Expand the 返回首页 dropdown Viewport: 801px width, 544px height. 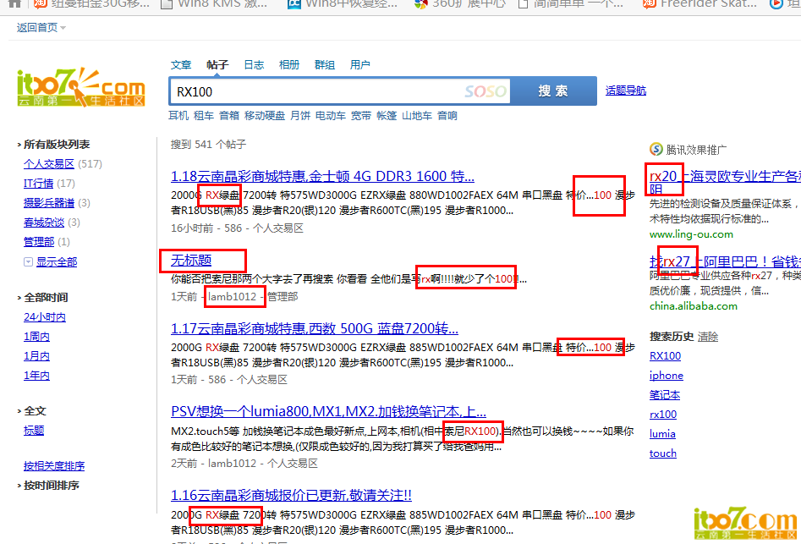[x=41, y=28]
